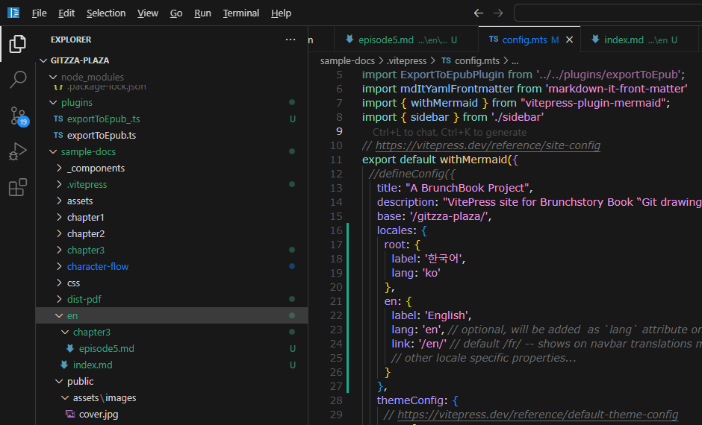Screen dimensions: 702x425
Task: Close the config.mts editor tab
Action: 571,40
